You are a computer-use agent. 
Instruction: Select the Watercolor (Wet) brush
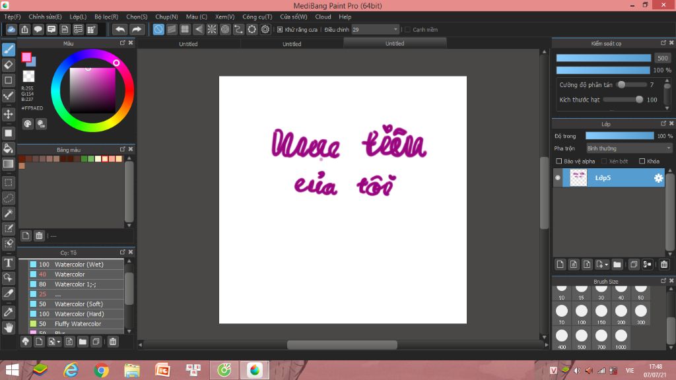tap(77, 264)
